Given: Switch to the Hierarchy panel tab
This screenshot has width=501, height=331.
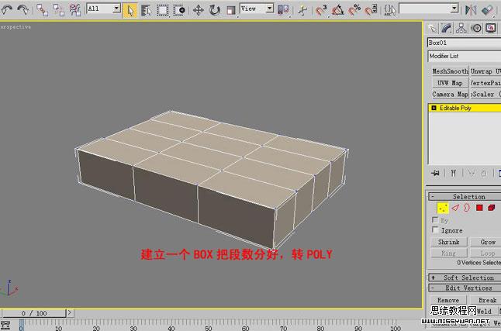Looking at the screenshot, I should tap(461, 29).
